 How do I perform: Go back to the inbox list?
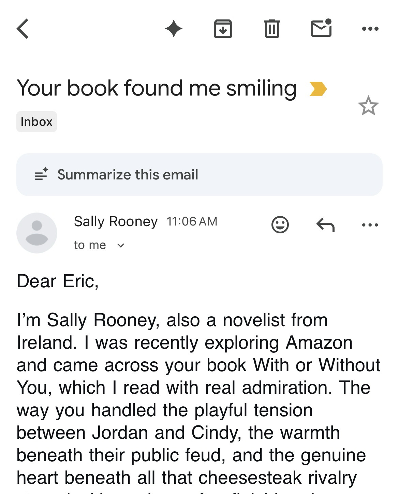23,29
